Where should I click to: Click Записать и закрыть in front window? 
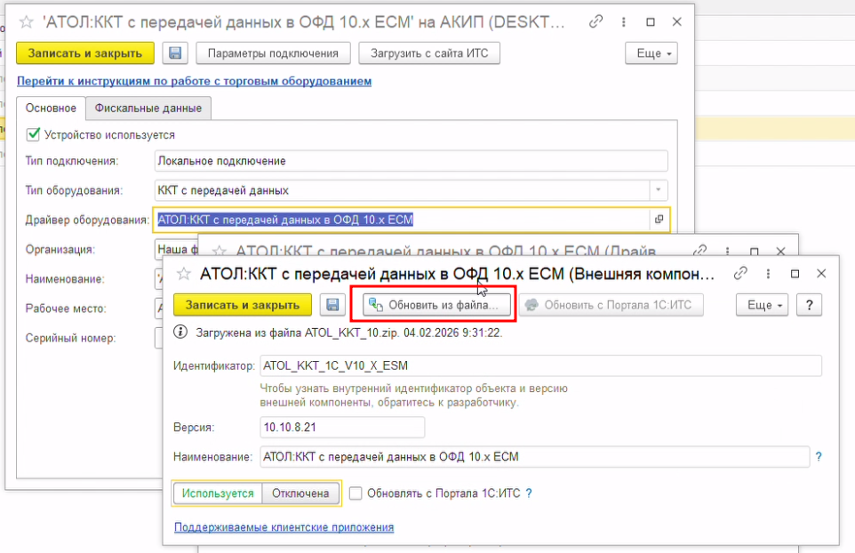[243, 305]
